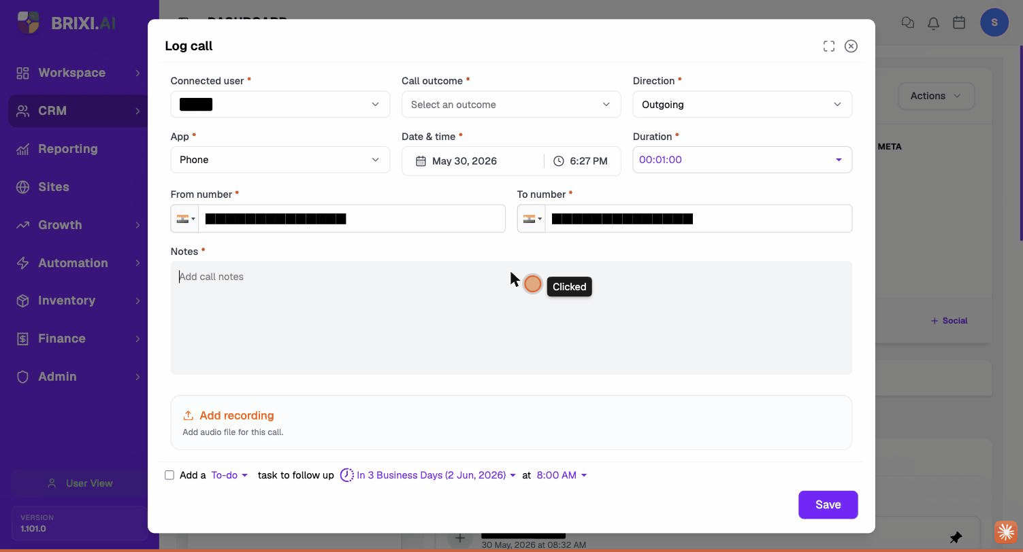Open Admin in the sidebar
This screenshot has height=552, width=1023.
(x=78, y=377)
